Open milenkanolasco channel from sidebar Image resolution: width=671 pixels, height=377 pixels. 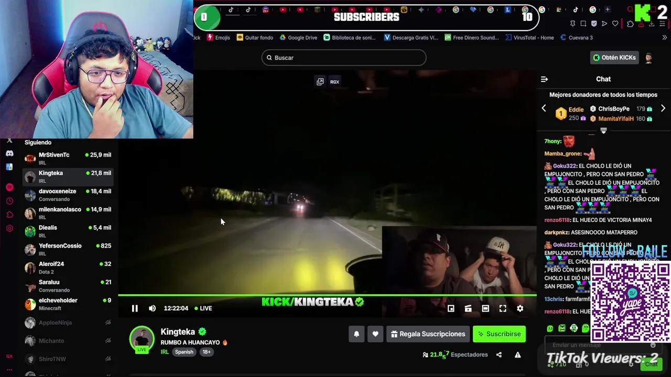(x=68, y=213)
